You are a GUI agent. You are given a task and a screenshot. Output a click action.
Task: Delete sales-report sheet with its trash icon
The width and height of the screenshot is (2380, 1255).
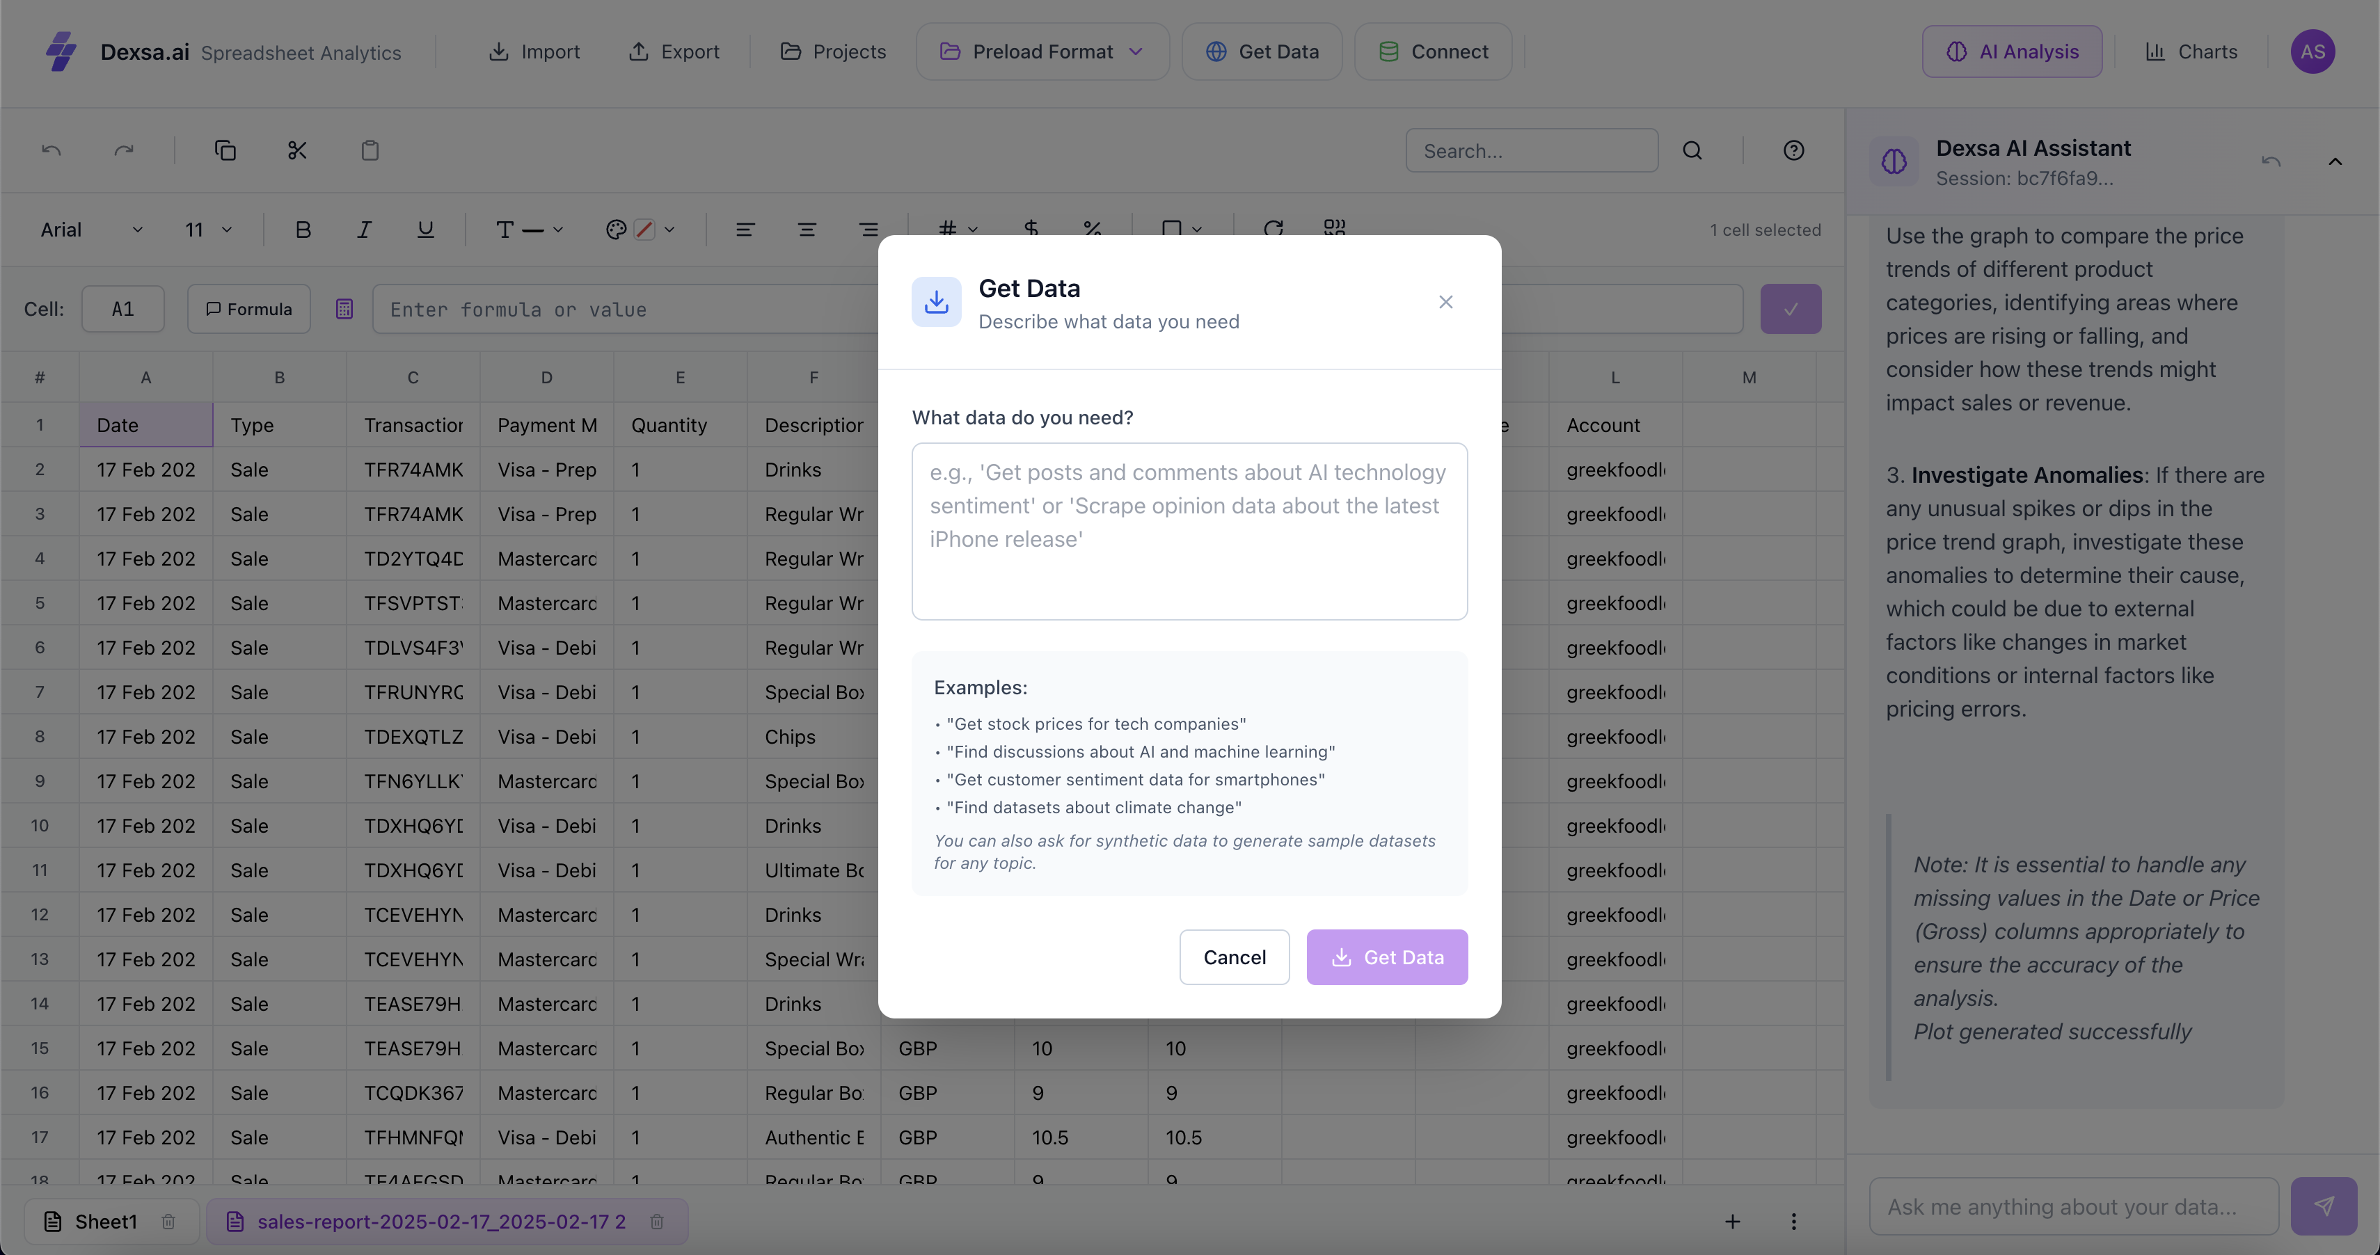[x=656, y=1222]
